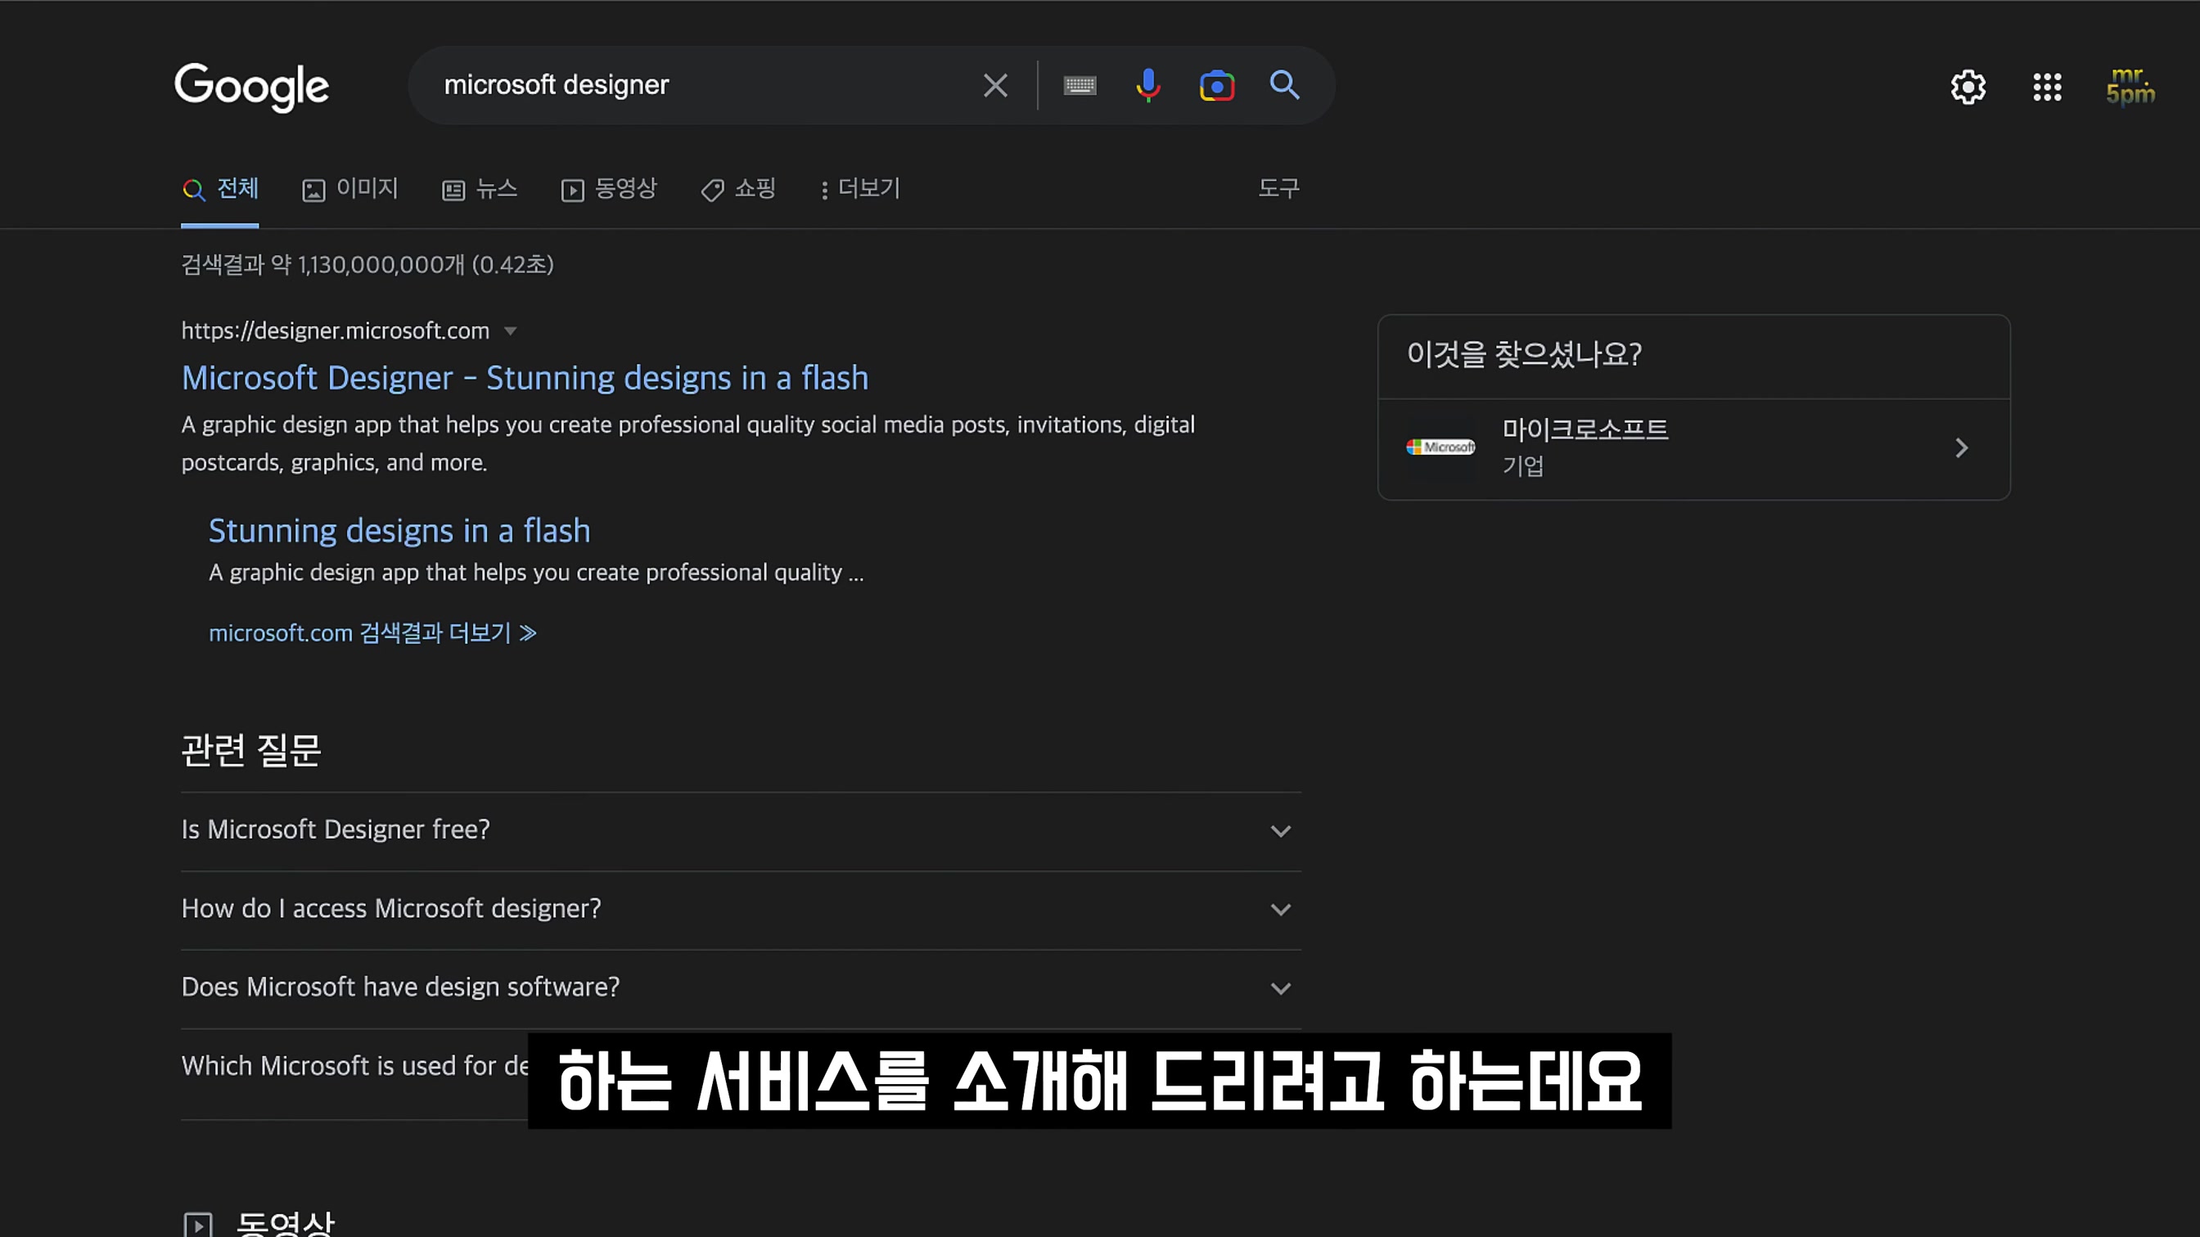Switch to the 동영상 tab
This screenshot has width=2200, height=1237.
[609, 189]
